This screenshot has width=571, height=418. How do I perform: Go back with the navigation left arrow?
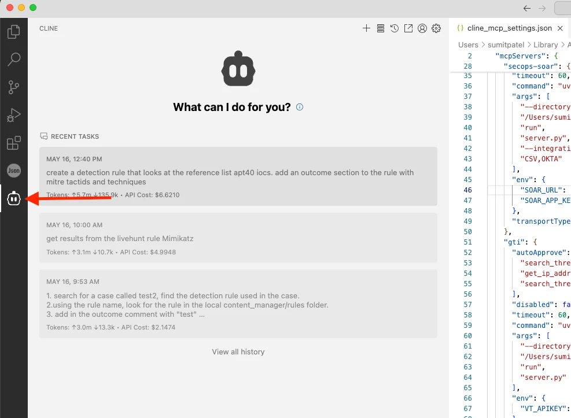(526, 8)
